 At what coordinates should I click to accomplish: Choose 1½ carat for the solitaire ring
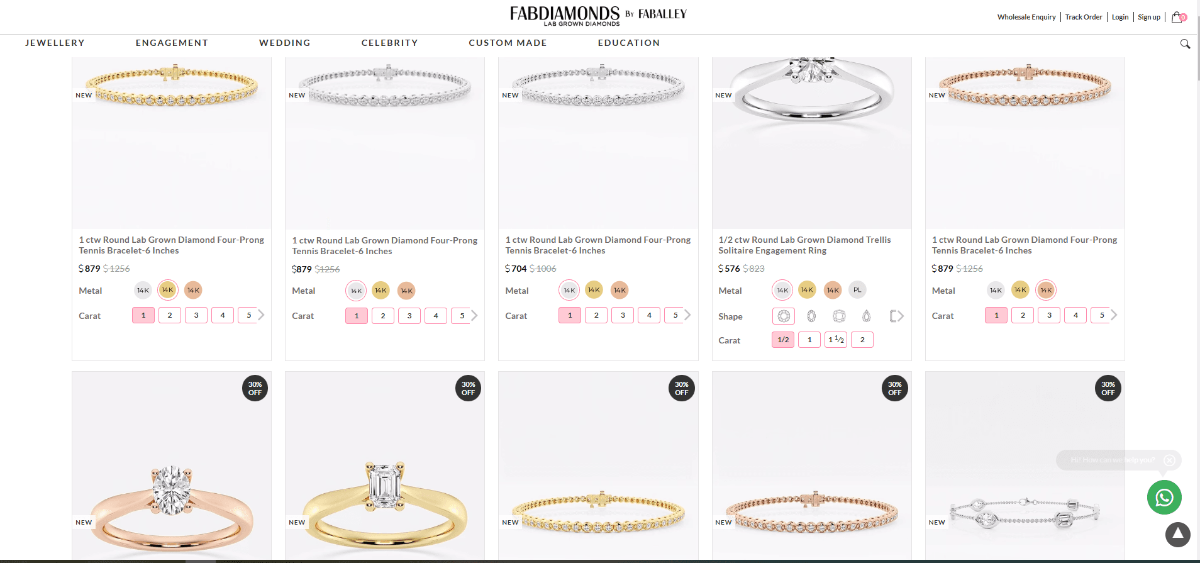[836, 340]
